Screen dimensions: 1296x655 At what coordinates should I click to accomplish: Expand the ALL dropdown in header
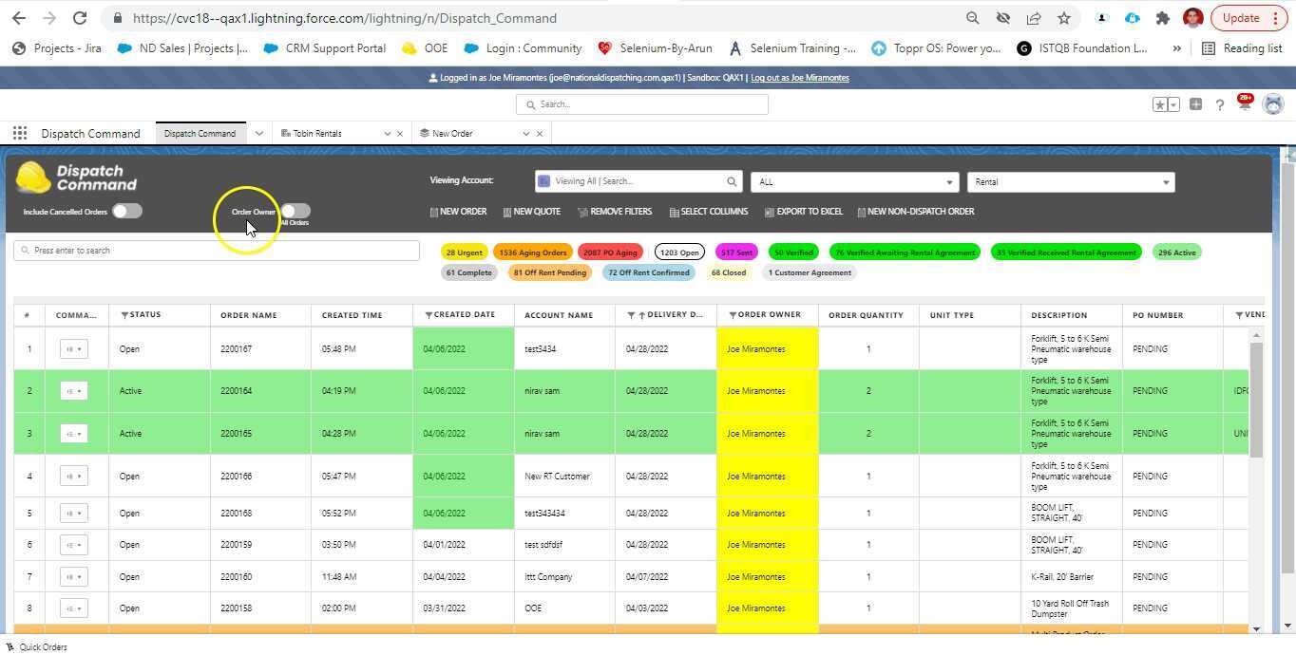(853, 182)
